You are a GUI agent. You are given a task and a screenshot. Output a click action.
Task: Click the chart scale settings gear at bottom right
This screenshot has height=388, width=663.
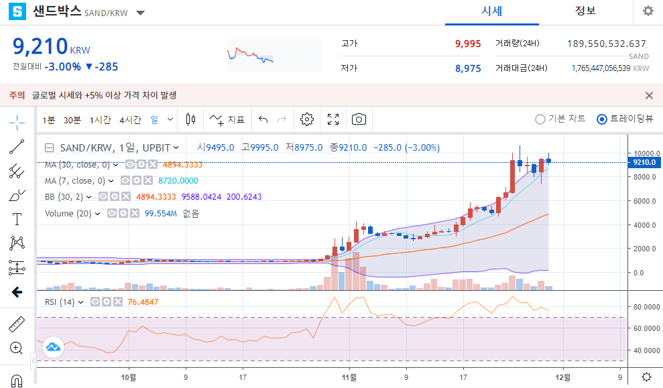pyautogui.click(x=646, y=377)
